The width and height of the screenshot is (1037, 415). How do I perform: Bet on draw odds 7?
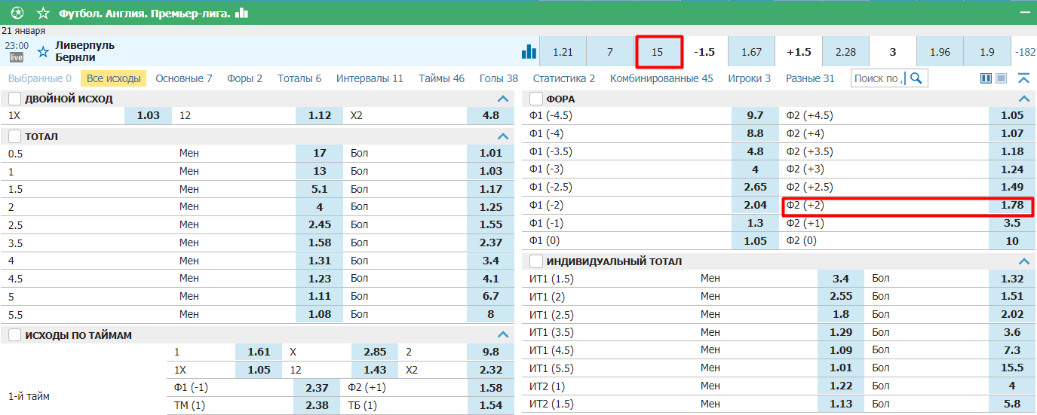609,52
